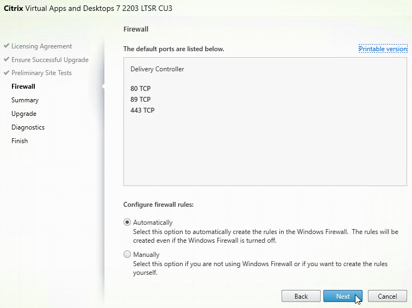The image size is (412, 308).
Task: Select the Diagnostics step
Action: point(28,127)
